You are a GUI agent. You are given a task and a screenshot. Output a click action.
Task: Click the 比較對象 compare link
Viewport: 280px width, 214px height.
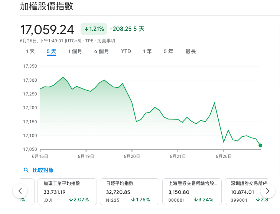coord(43,170)
